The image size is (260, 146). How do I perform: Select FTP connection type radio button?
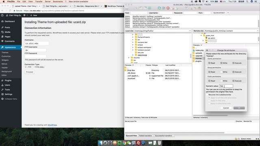[x=26, y=67]
